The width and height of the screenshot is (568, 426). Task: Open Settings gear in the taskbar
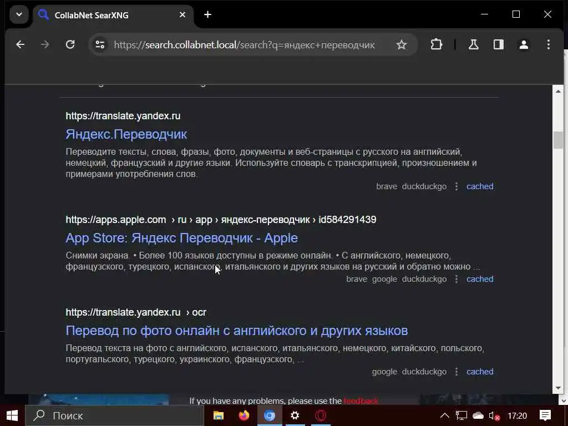click(295, 415)
